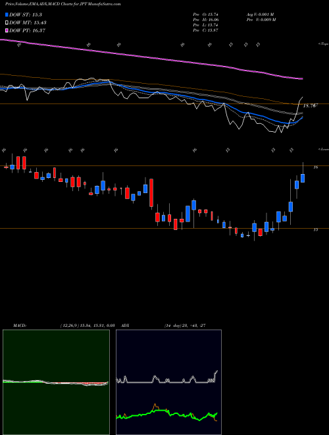Click the blue DOW ST legend swatch

7,14
